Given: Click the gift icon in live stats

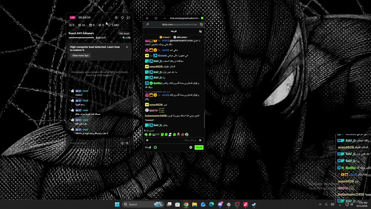Looking at the screenshot, I should point(90,25).
